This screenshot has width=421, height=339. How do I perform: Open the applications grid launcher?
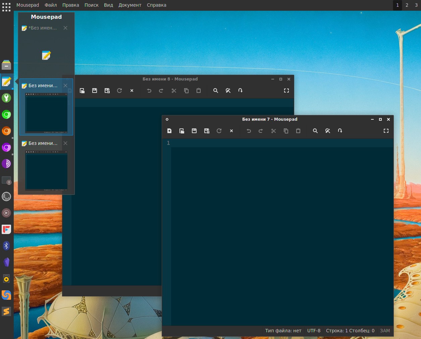[6, 6]
